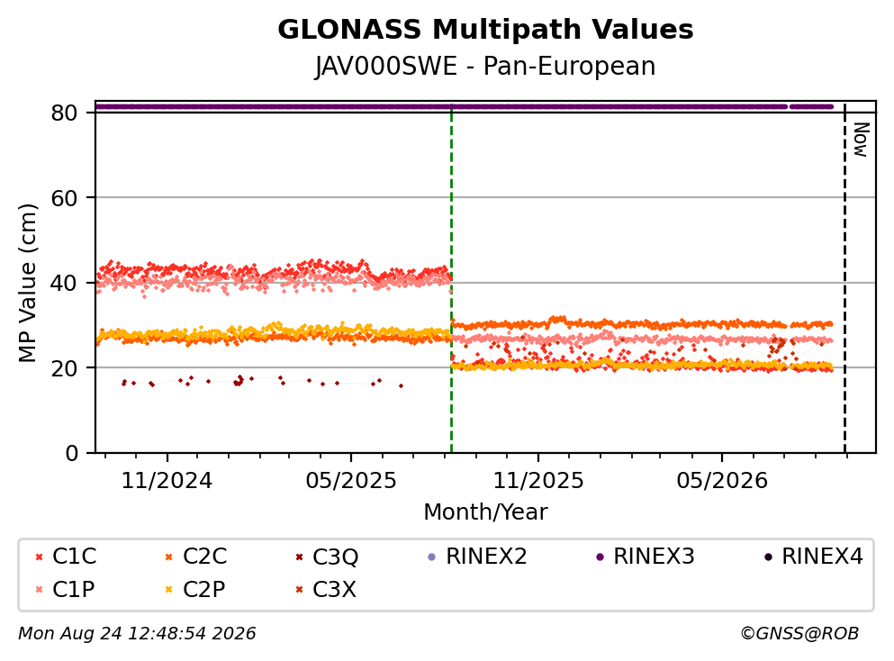Click the JAV000SWE - Pan-European subtitle
Viewport: 894px width, 661px height.
pyautogui.click(x=485, y=67)
